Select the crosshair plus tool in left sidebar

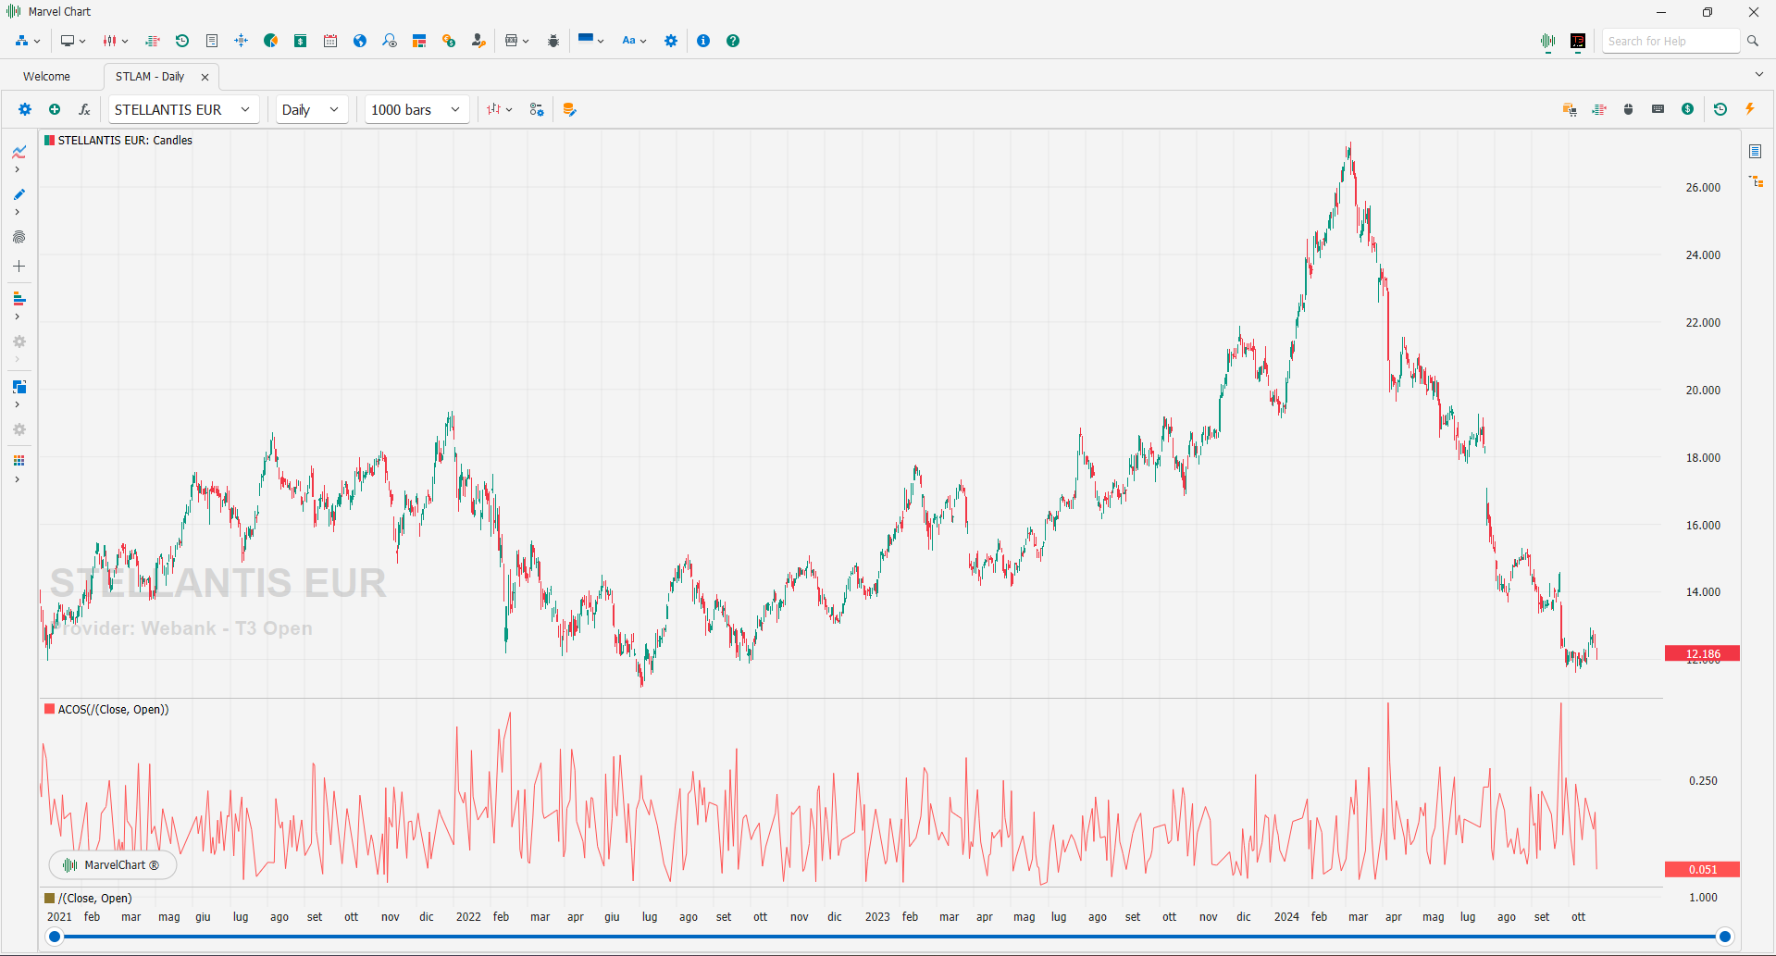point(19,267)
